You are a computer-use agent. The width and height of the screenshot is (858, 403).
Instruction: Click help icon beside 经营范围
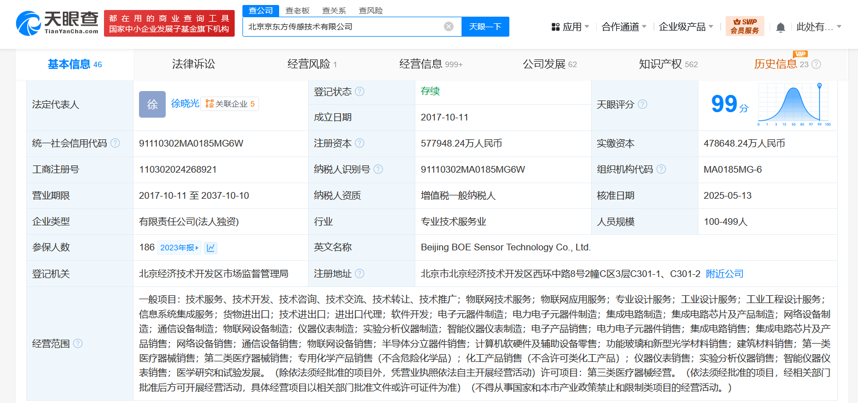point(78,344)
